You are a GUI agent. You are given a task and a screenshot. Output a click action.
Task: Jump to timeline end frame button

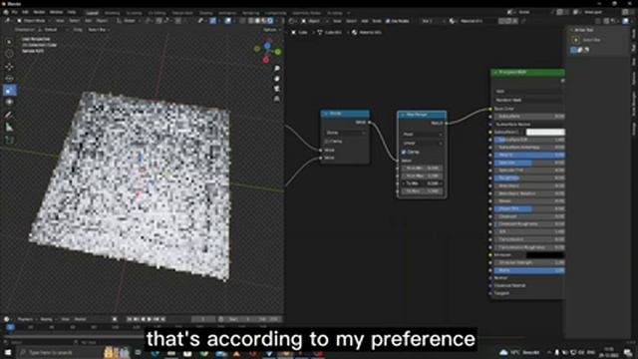(162, 319)
